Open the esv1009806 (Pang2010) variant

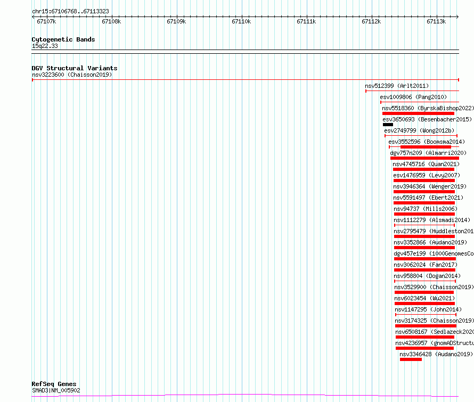(x=413, y=97)
